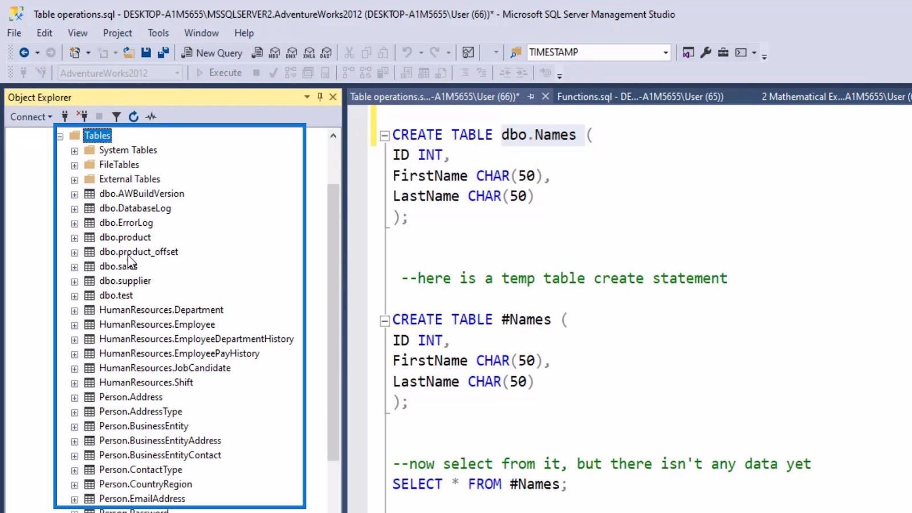Click the Activity Monitor pulse icon in Object Explorer

[x=150, y=117]
